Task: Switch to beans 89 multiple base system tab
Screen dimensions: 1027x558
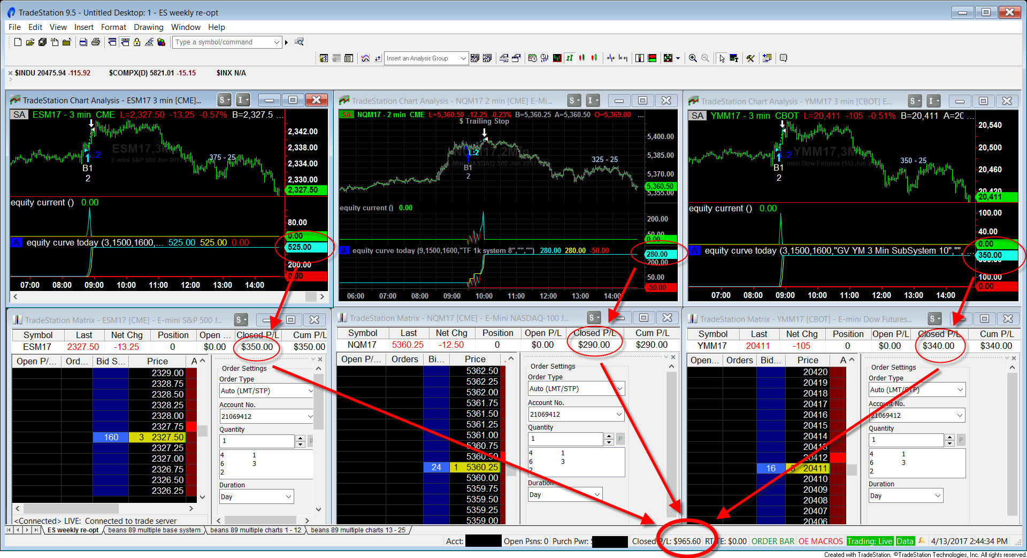Action: point(154,530)
